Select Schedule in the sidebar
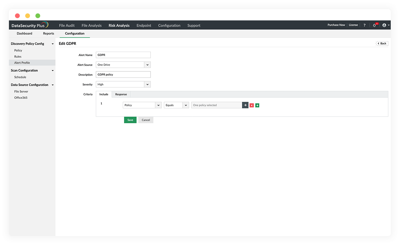This screenshot has width=400, height=244. click(20, 77)
